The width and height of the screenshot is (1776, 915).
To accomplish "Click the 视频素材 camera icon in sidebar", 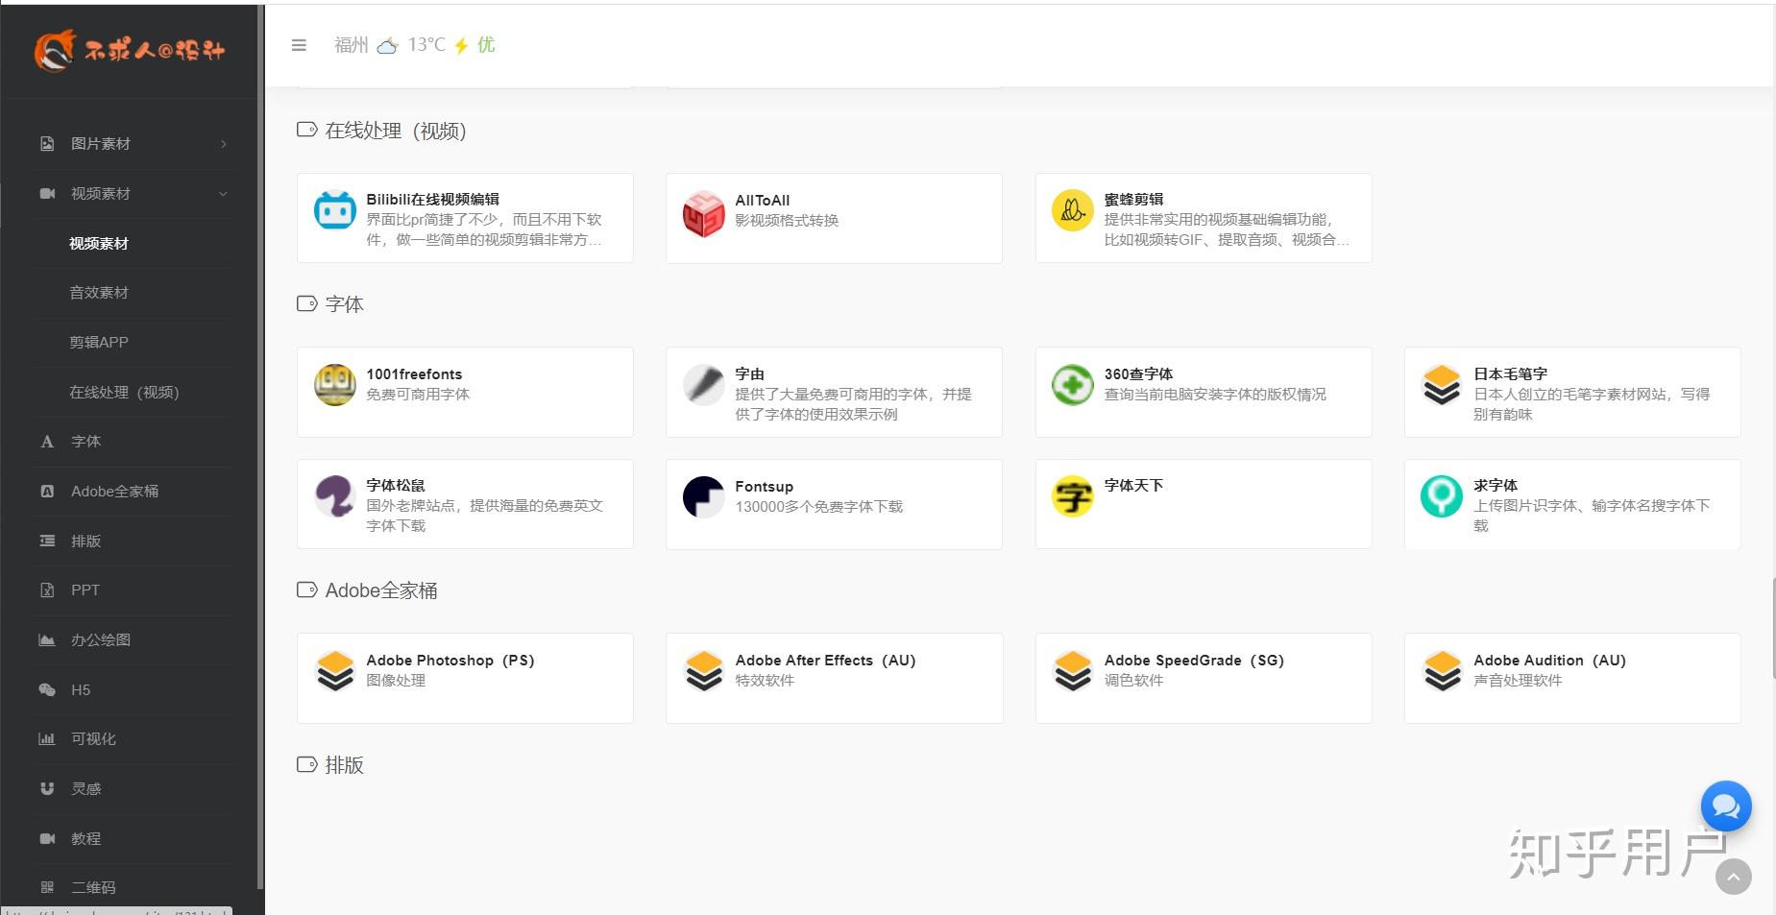I will pos(47,194).
